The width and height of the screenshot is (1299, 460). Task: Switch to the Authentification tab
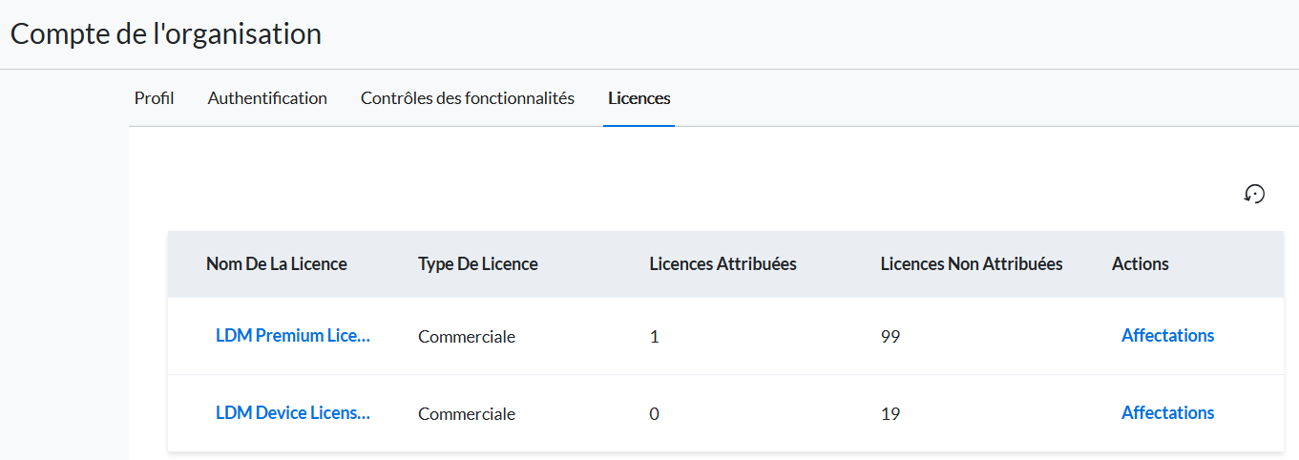point(267,98)
